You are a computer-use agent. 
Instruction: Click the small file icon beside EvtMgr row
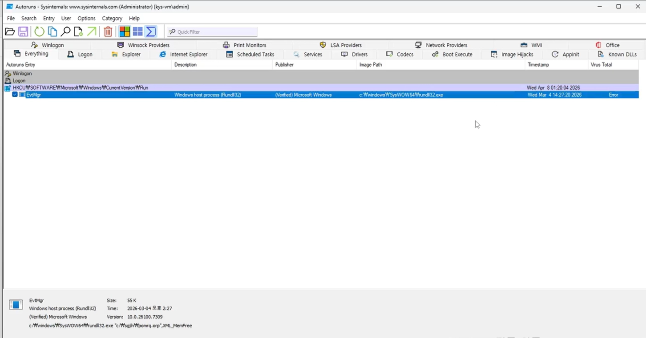[x=22, y=95]
